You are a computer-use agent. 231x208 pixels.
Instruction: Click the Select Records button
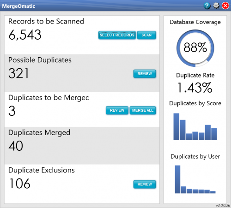117,35
